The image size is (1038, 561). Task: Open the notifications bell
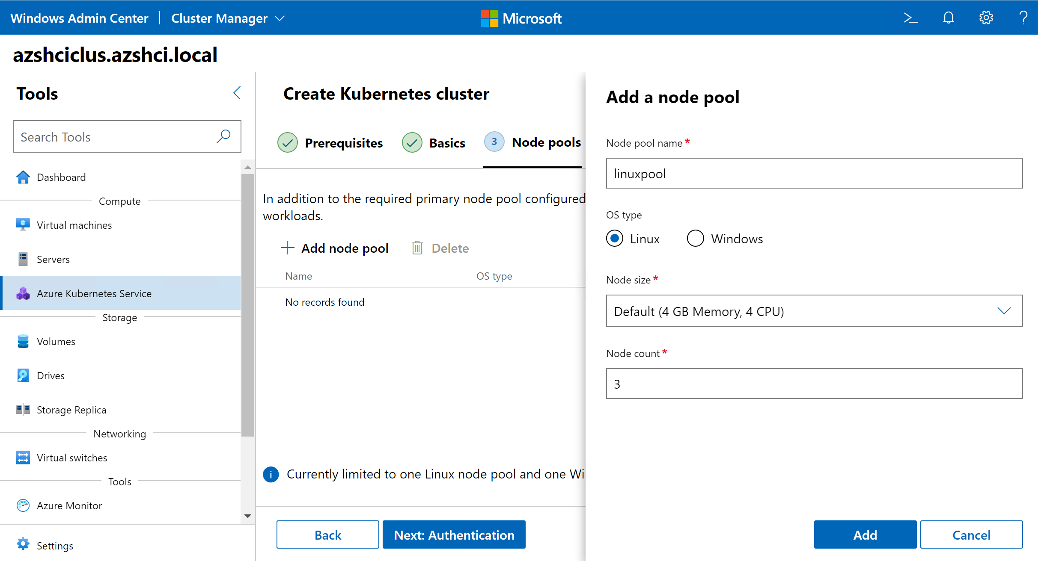click(949, 18)
